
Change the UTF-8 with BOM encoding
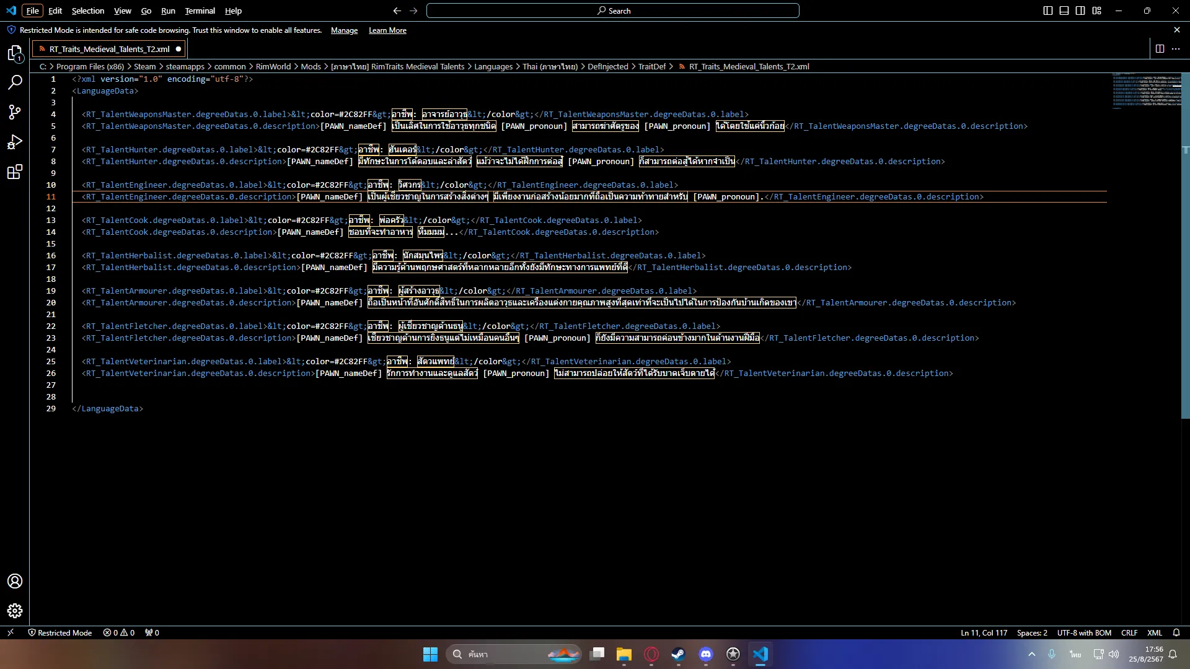click(x=1083, y=632)
